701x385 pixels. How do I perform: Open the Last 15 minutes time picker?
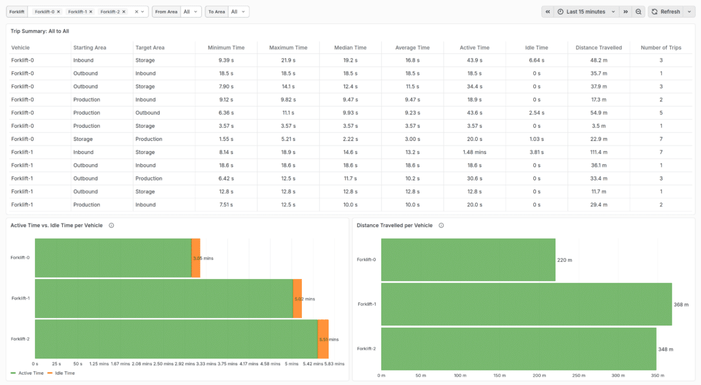tap(586, 12)
